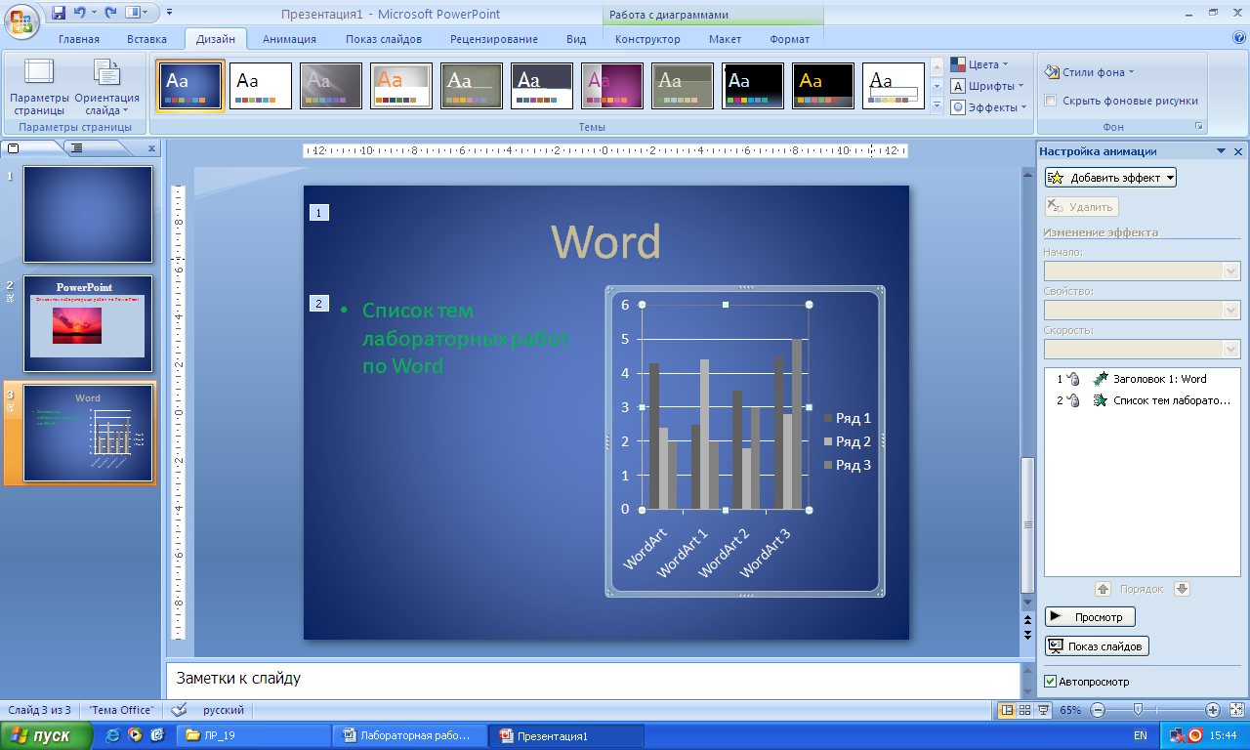Switch to outline pane tab
Viewport: 1250px width, 750px height.
tap(77, 148)
